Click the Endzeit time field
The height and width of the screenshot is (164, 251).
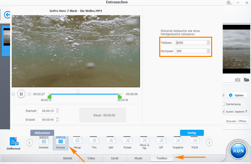point(47,120)
